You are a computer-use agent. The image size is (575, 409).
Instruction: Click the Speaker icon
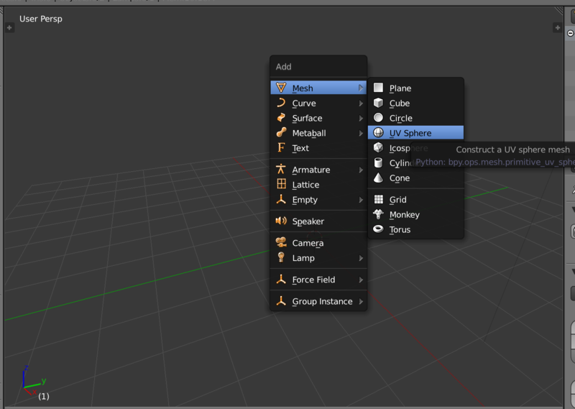point(281,221)
